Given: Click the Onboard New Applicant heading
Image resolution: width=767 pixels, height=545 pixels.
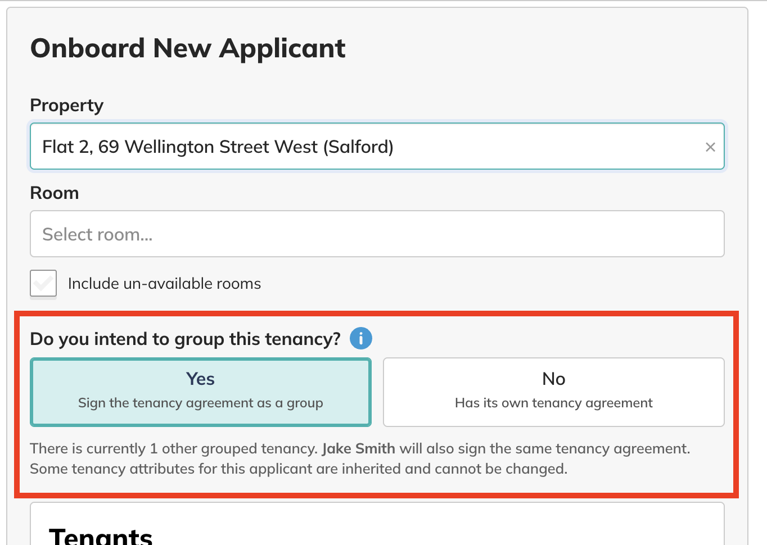Looking at the screenshot, I should [x=188, y=48].
